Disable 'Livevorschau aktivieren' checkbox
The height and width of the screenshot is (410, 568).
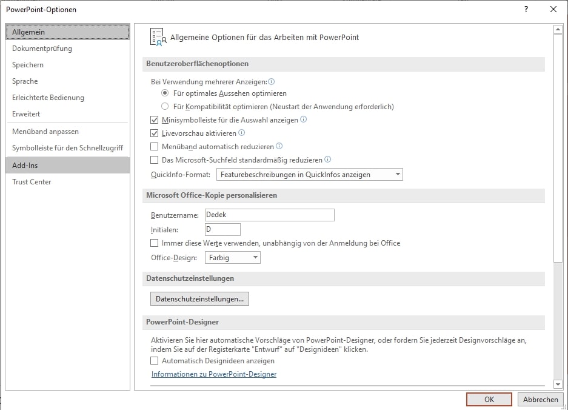pos(154,133)
